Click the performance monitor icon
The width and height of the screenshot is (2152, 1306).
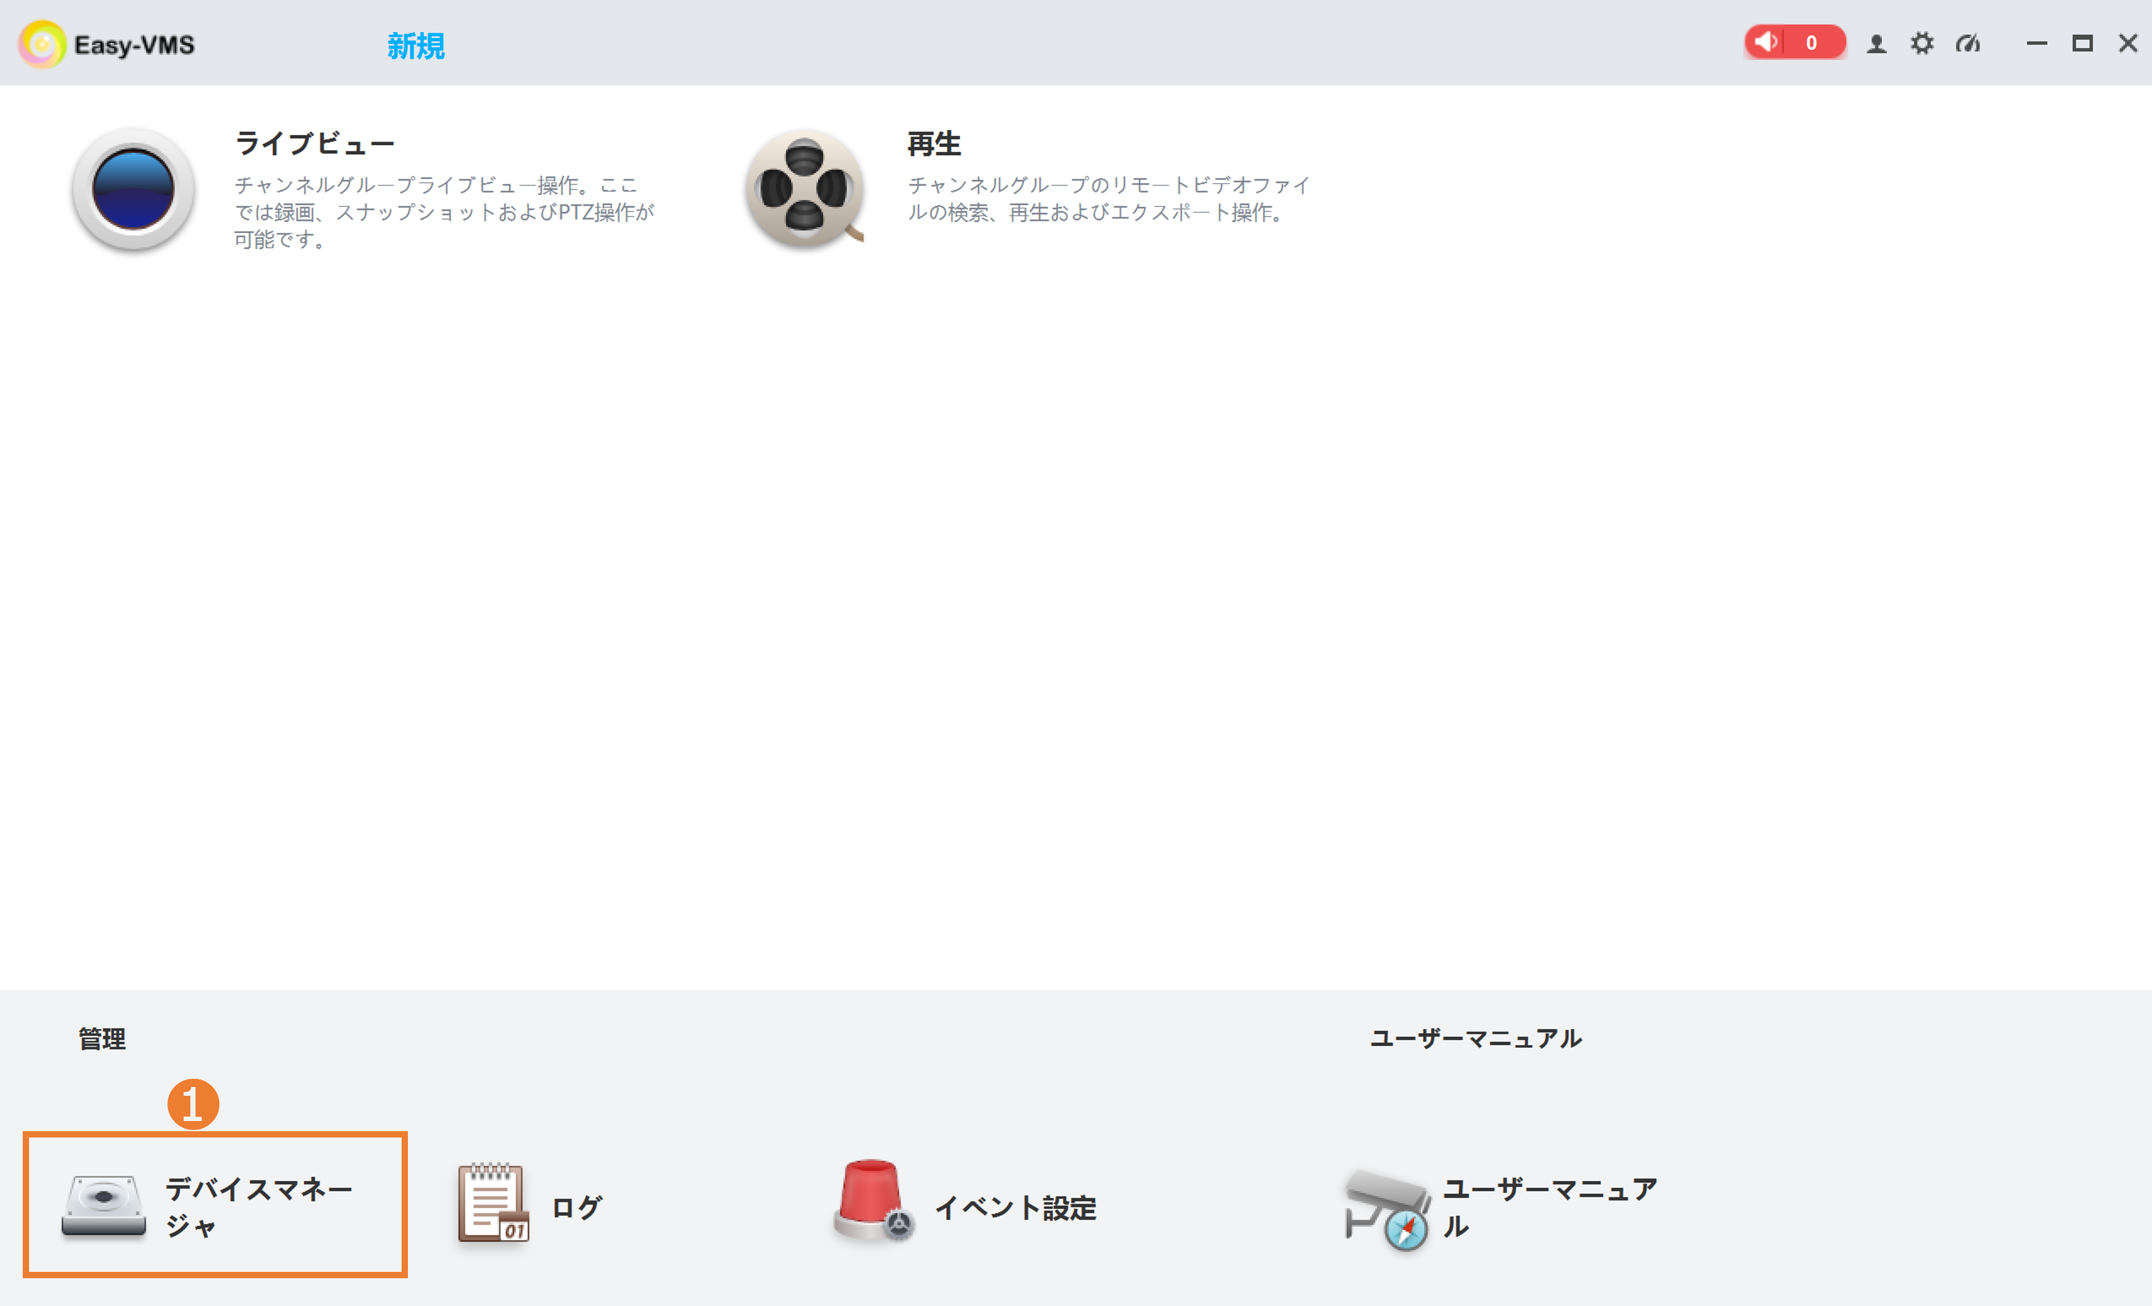(1968, 43)
